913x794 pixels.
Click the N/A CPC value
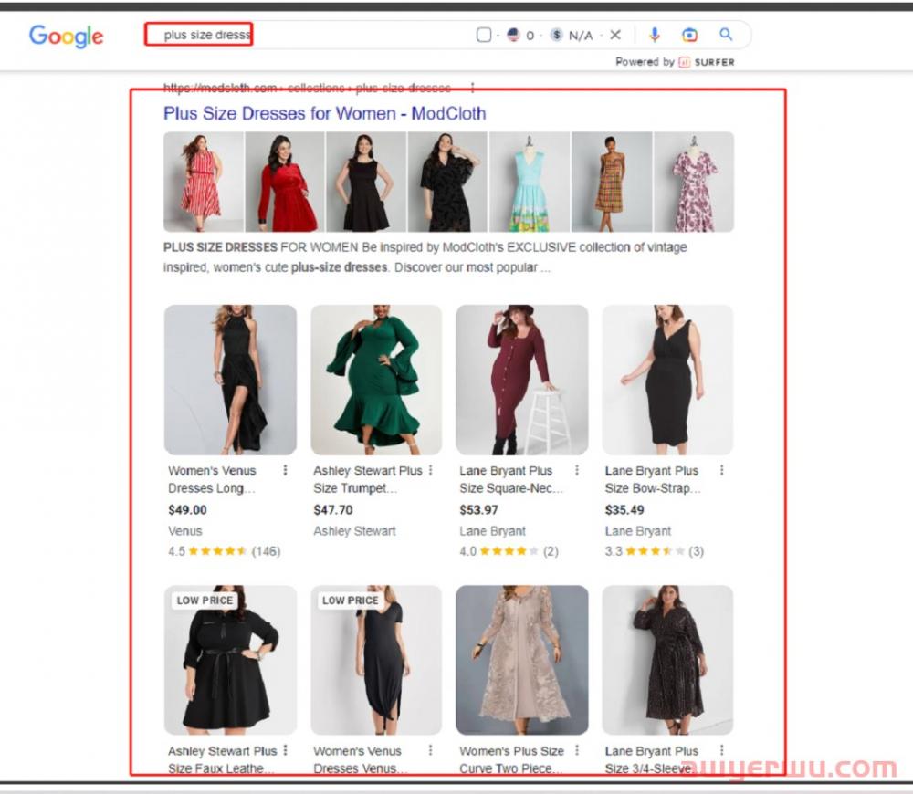coord(581,36)
